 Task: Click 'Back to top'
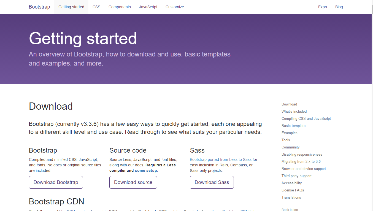pos(290,209)
